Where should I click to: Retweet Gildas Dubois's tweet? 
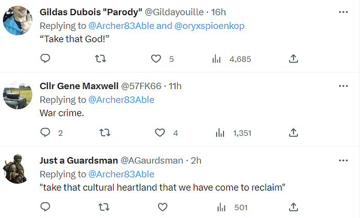click(104, 59)
